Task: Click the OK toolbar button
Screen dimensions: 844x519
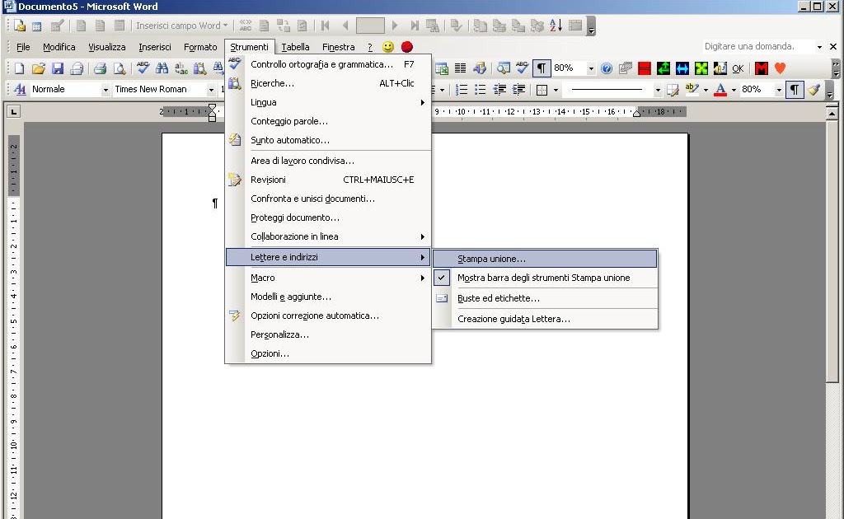Action: [738, 68]
